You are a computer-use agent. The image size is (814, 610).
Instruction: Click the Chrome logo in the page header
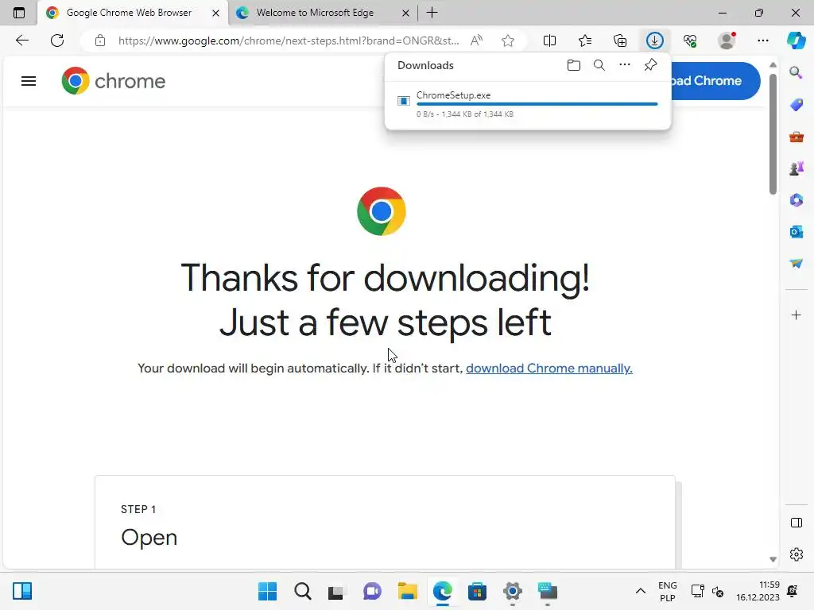[x=113, y=81]
